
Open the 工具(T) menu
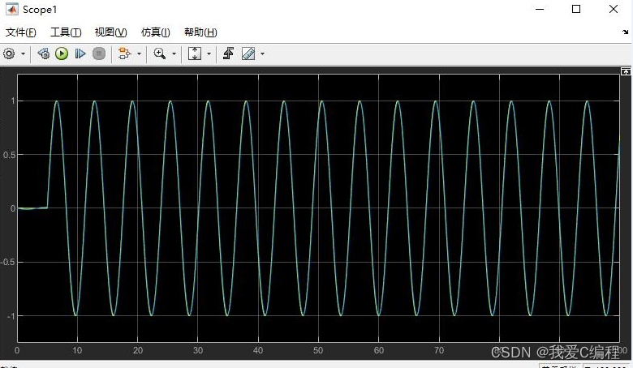[x=66, y=32]
